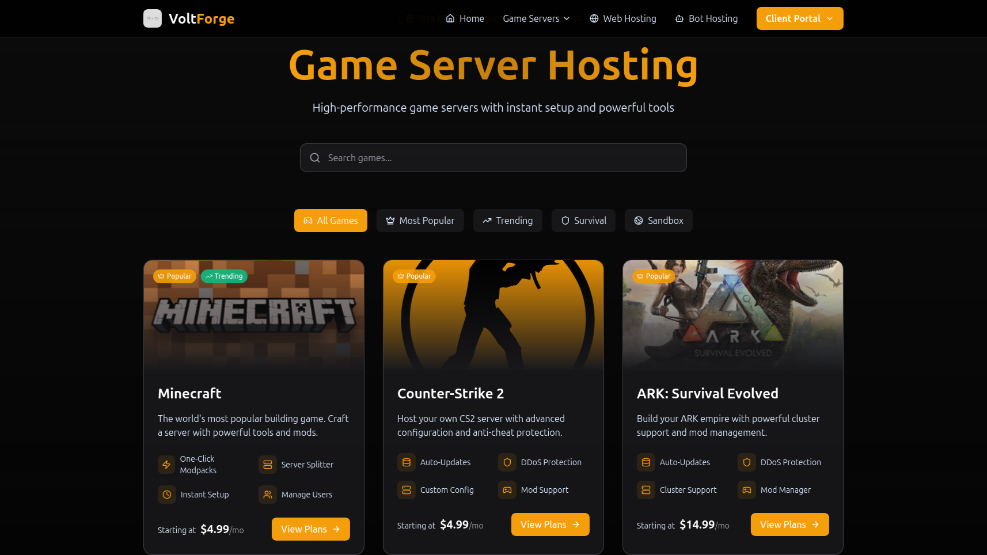Enable the Survival games filter
The width and height of the screenshot is (987, 555).
point(583,221)
